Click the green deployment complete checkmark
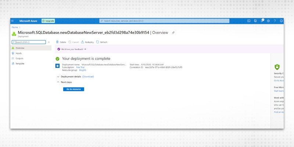The height and width of the screenshot is (147, 294). click(58, 59)
